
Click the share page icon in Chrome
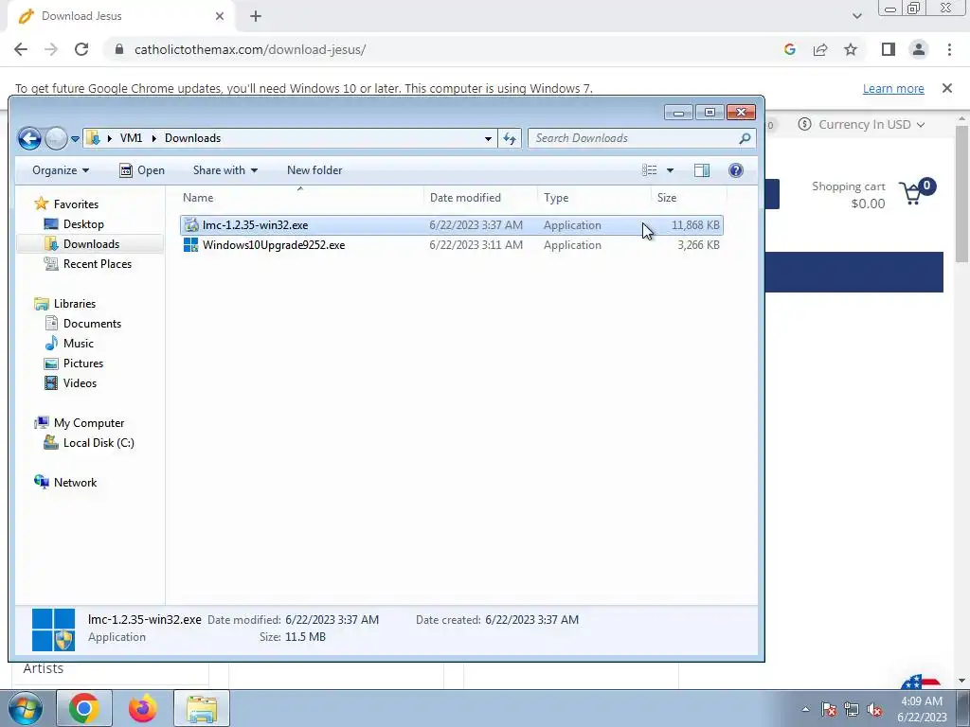[x=820, y=49]
